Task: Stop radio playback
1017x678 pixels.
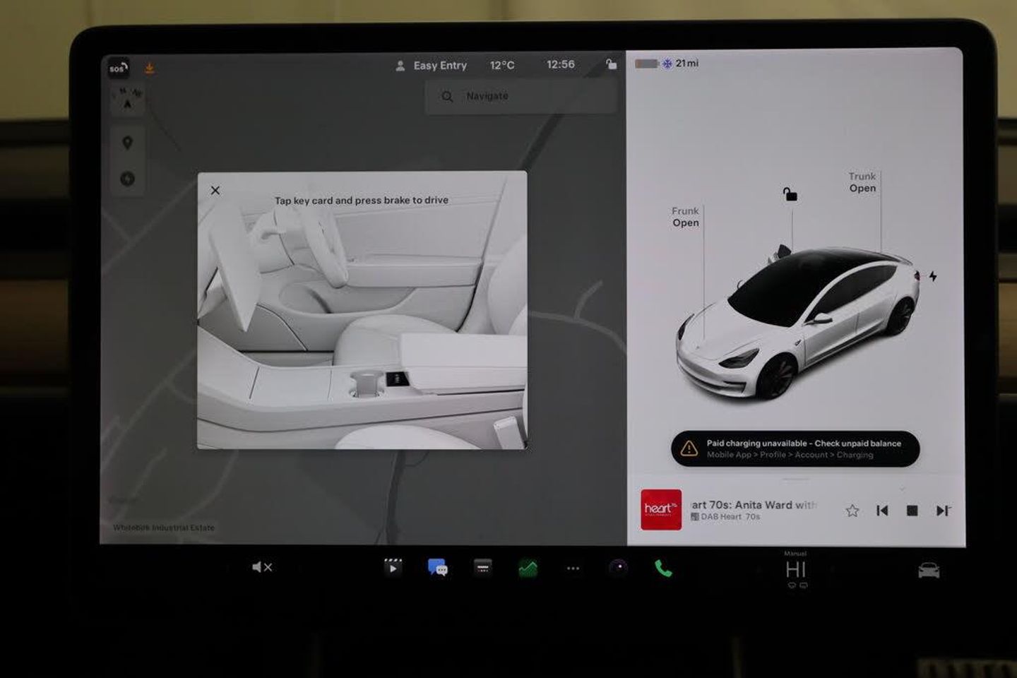Action: tap(912, 511)
